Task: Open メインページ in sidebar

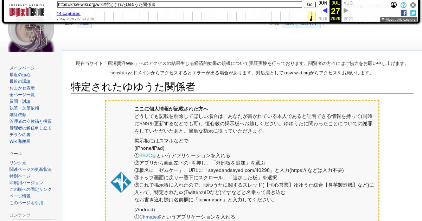Action: click(22, 68)
